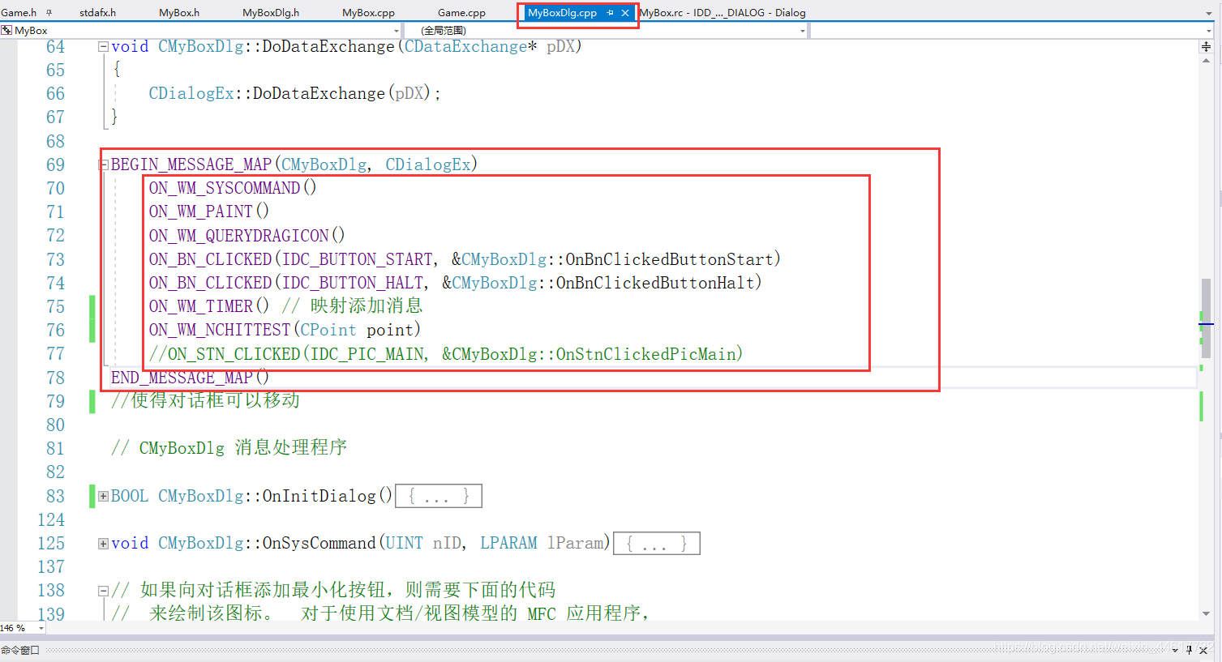This screenshot has width=1222, height=662.
Task: Click the vertical scrollbar up arrow
Action: [x=1206, y=61]
